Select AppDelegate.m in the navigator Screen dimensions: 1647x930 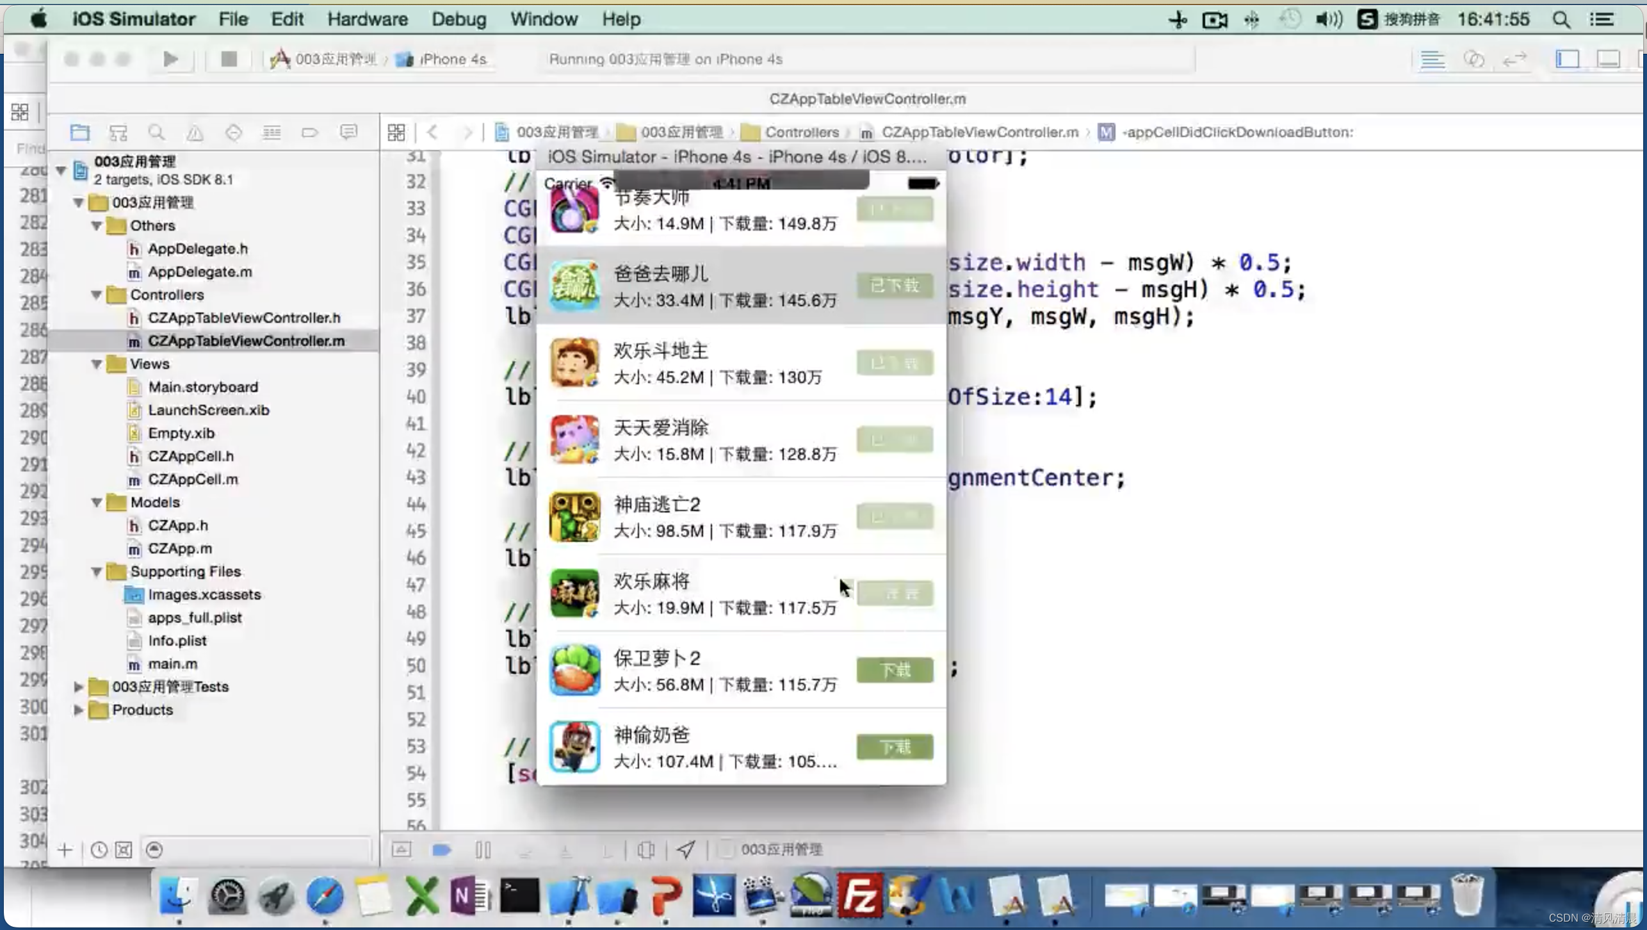[x=200, y=272]
